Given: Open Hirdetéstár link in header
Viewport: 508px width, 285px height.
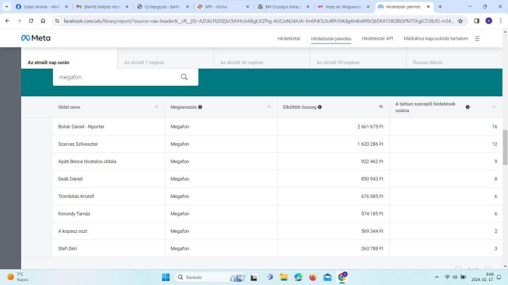Looking at the screenshot, I should 288,38.
